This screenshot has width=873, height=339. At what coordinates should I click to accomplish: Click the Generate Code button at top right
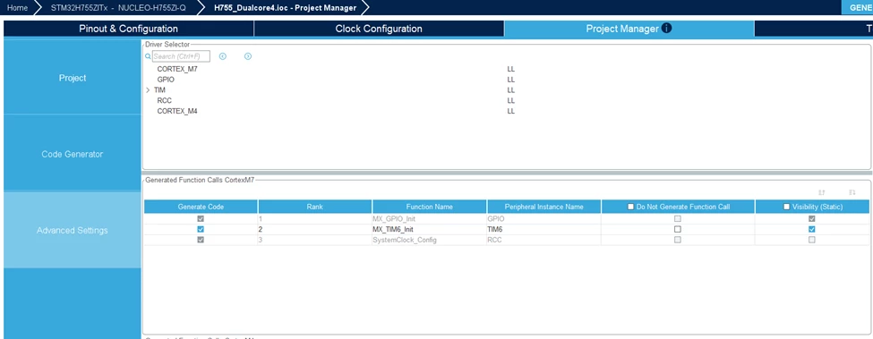(858, 8)
